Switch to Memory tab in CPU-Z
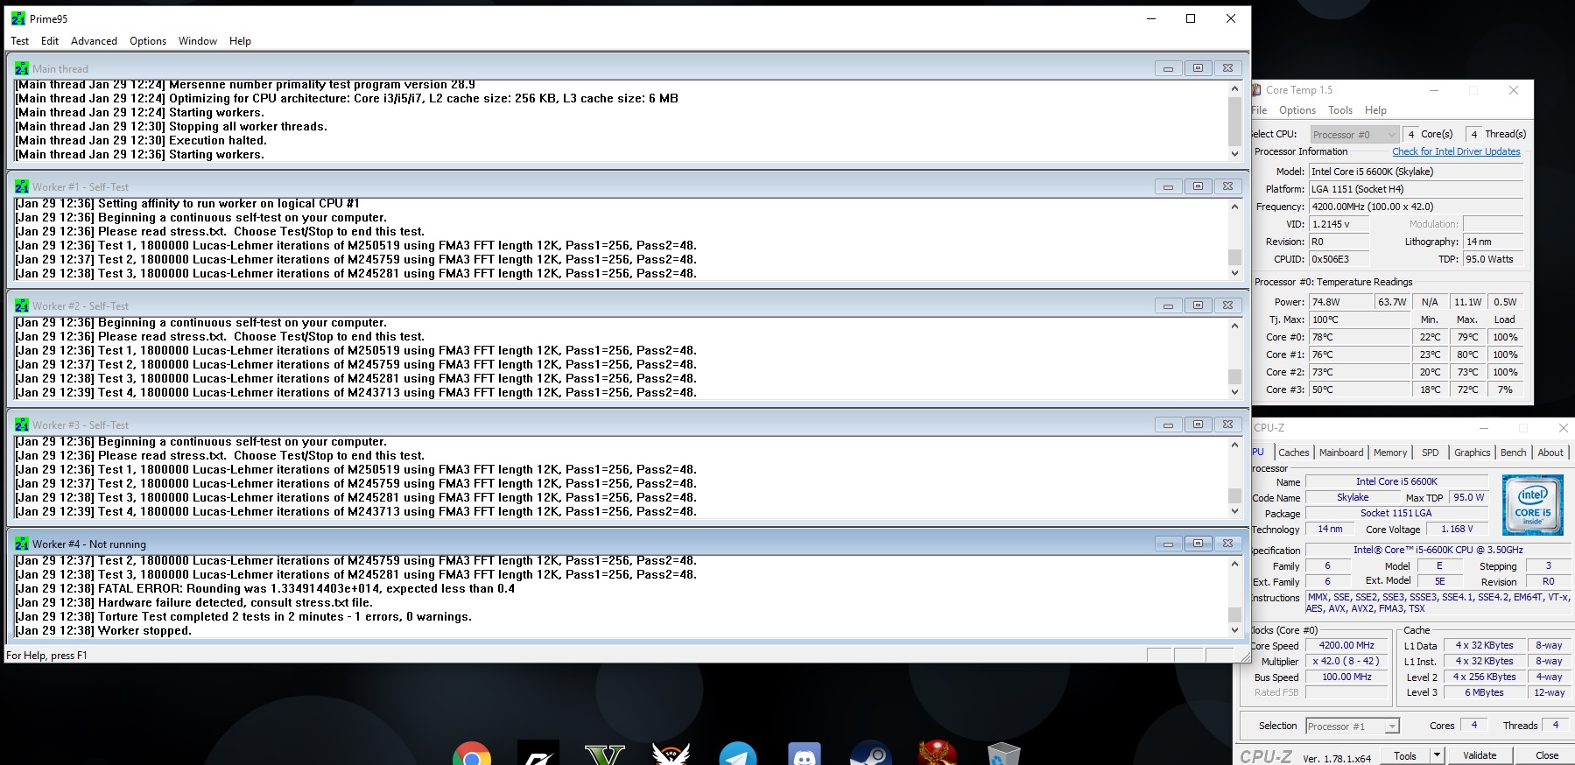This screenshot has height=765, width=1575. pos(1390,453)
